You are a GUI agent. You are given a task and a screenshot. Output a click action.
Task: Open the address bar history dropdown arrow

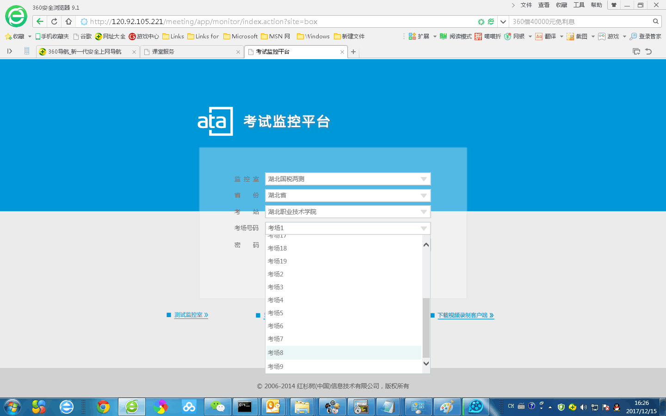pos(503,21)
